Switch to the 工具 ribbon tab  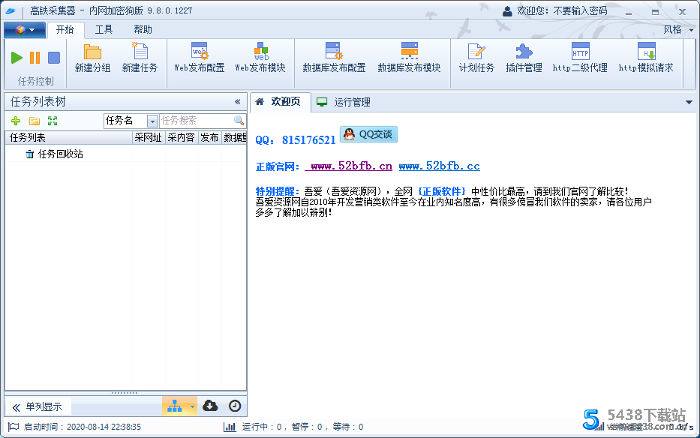(x=105, y=29)
